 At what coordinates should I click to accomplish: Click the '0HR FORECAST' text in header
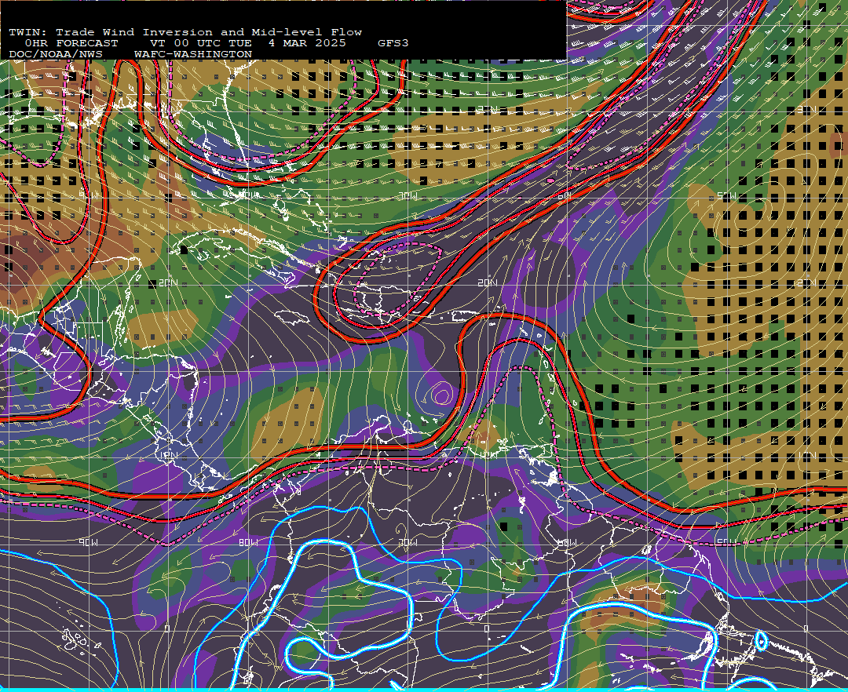click(71, 43)
